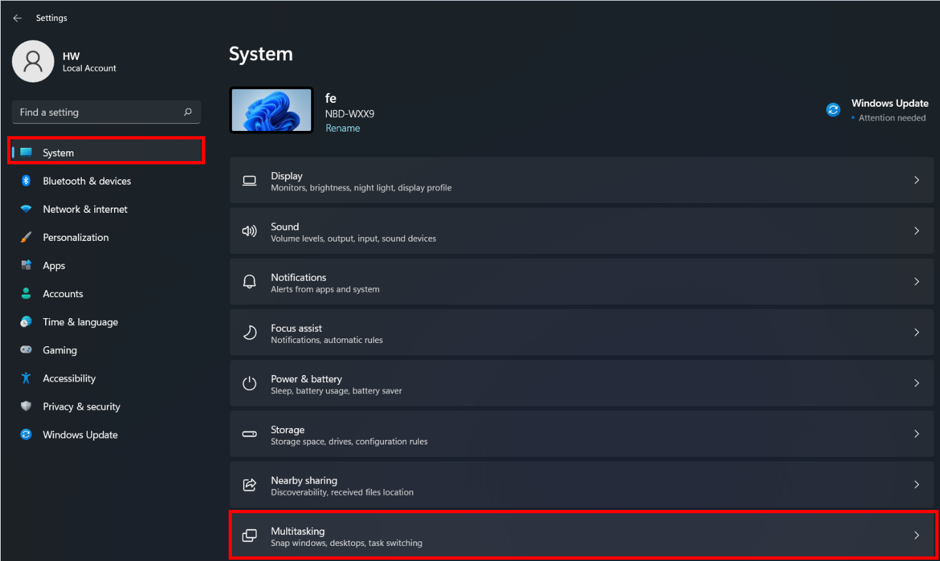Click the Focus assist moon icon
Viewport: 940px width, 561px height.
250,333
